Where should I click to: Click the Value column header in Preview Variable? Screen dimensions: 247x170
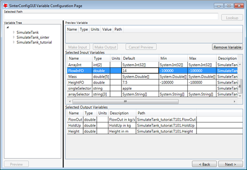pyautogui.click(x=107, y=29)
